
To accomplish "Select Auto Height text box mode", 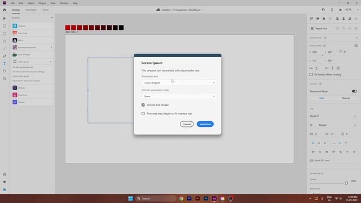I will tap(332, 68).
